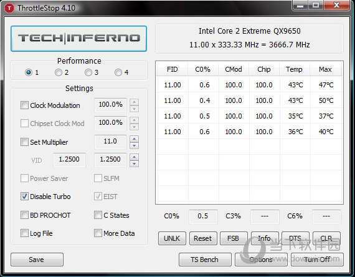Toggle the SLFM checkbox
Viewport: 355px width, 277px height.
pyautogui.click(x=98, y=178)
